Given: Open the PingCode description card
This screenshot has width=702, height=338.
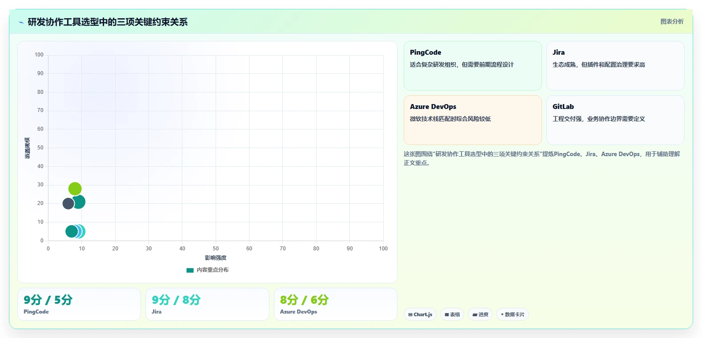Looking at the screenshot, I should click(473, 66).
